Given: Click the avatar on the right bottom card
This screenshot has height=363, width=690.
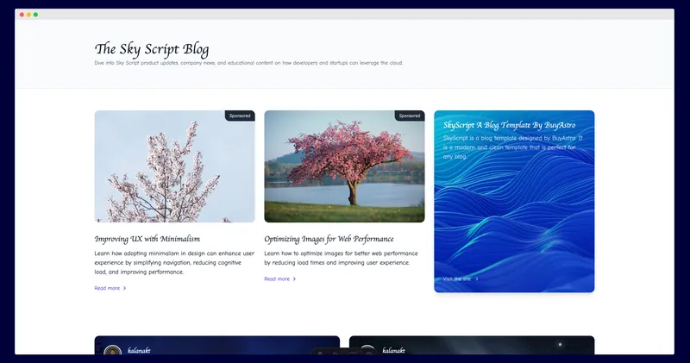Looking at the screenshot, I should (367, 351).
